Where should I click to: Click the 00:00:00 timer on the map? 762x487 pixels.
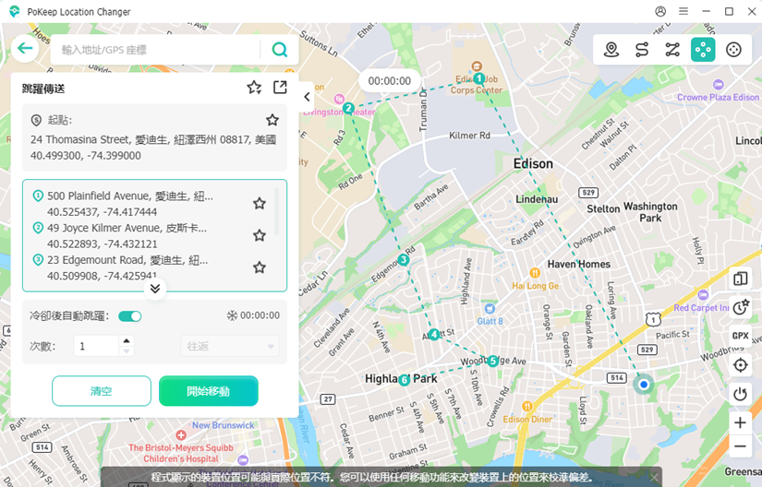click(389, 81)
